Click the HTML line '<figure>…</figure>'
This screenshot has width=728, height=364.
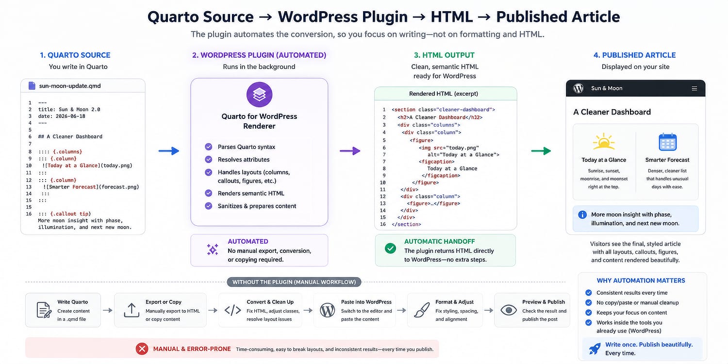[433, 203]
